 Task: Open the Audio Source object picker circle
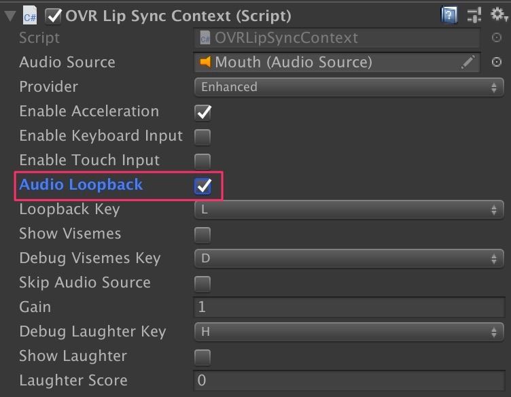click(496, 62)
